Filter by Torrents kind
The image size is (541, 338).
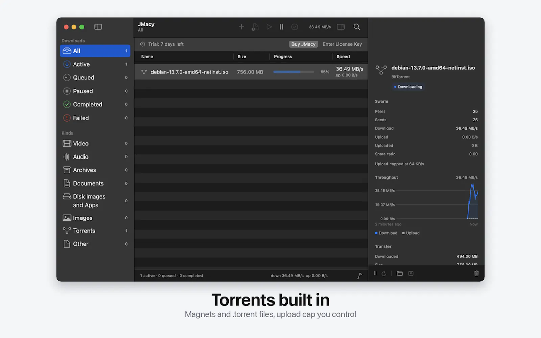tap(95, 231)
